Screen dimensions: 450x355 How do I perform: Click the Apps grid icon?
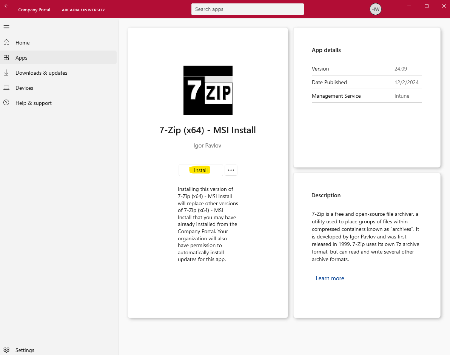(6, 58)
